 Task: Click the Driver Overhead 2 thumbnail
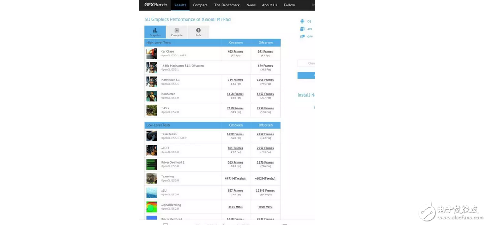tap(152, 164)
